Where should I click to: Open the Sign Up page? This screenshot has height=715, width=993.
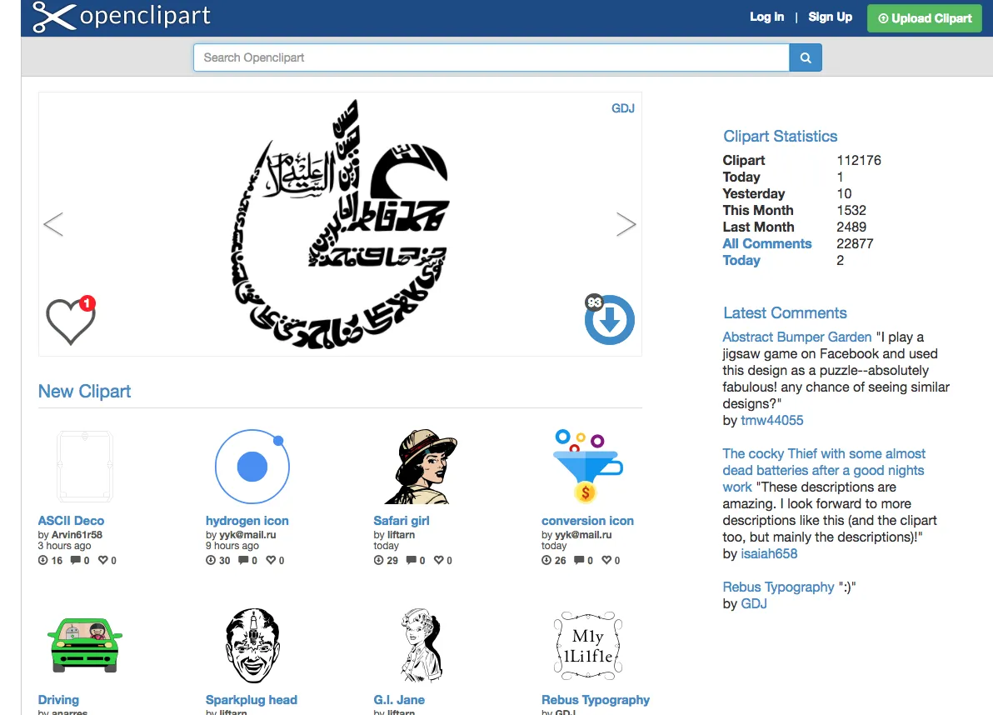831,17
